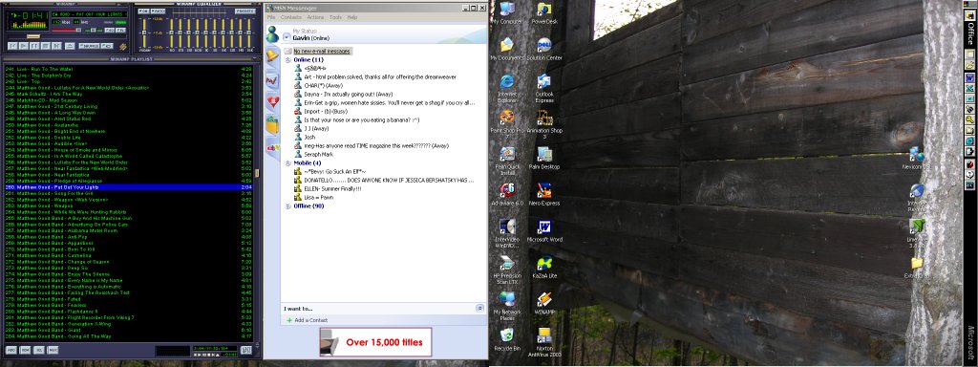Image resolution: width=978 pixels, height=367 pixels.
Task: Click the Winamp volume slider
Action: (66, 30)
